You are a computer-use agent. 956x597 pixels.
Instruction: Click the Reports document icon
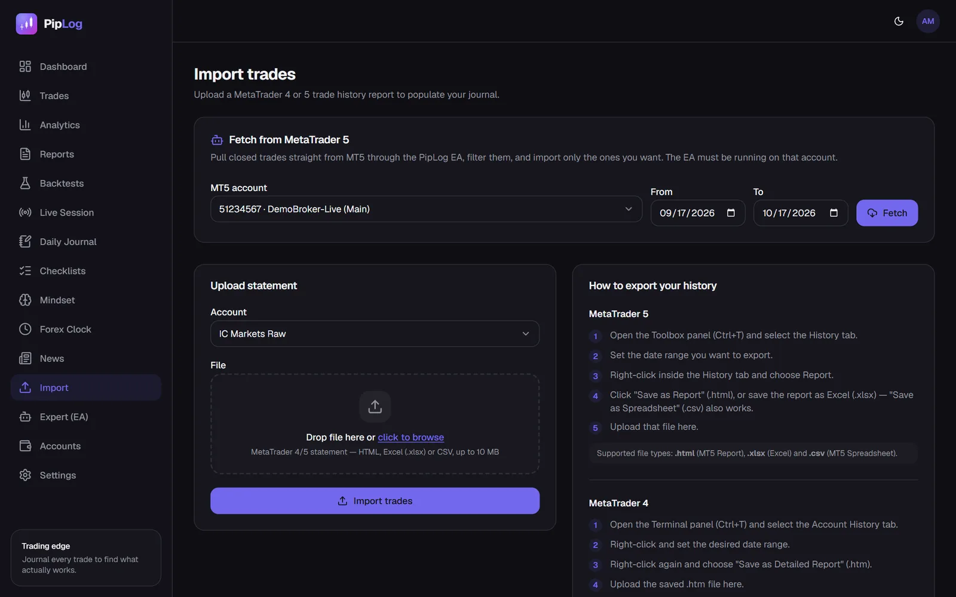[x=25, y=154]
